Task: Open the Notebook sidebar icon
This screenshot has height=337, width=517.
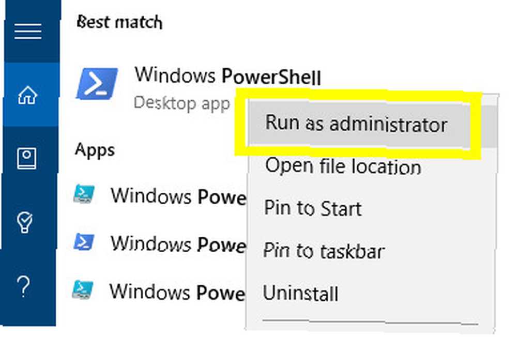Action: pos(27,158)
